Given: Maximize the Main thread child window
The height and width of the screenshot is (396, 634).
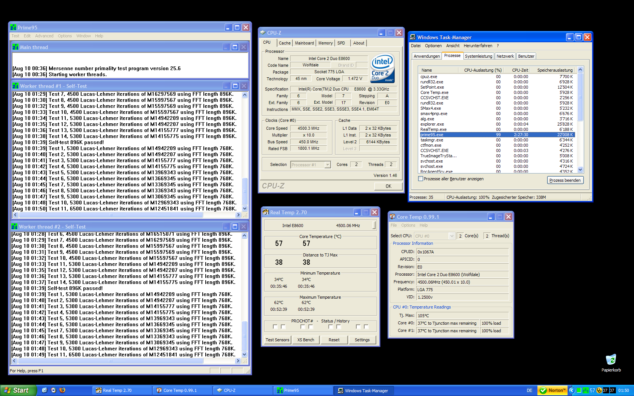Looking at the screenshot, I should 235,47.
